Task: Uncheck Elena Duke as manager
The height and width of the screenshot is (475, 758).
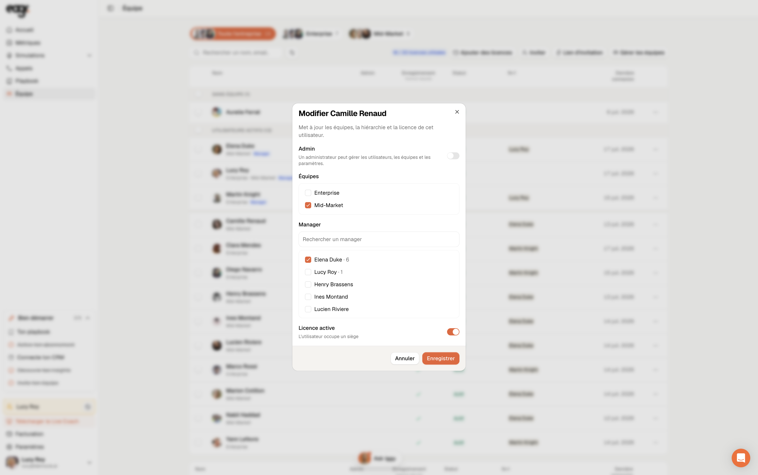Action: click(308, 259)
